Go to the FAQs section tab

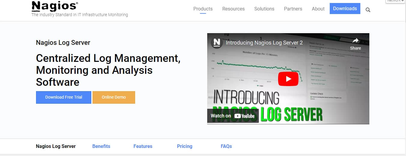click(226, 146)
